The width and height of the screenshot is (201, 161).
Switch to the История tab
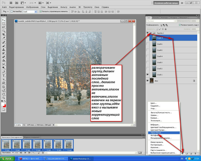(173, 18)
